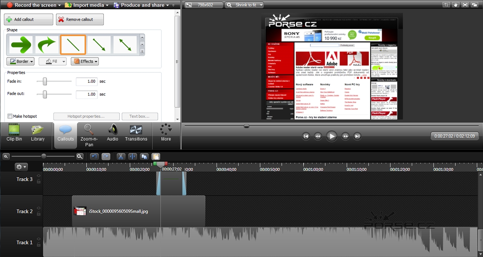Select the iStock_000009560509Small.jpg clip

coord(138,211)
